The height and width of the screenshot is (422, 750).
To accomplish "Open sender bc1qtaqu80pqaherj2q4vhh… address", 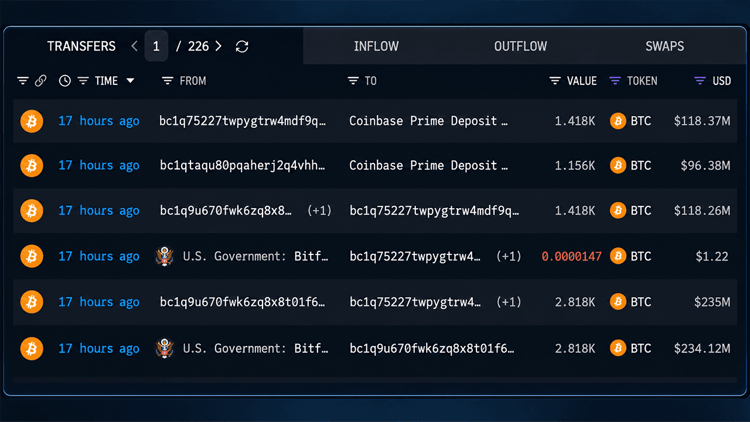I will click(243, 166).
